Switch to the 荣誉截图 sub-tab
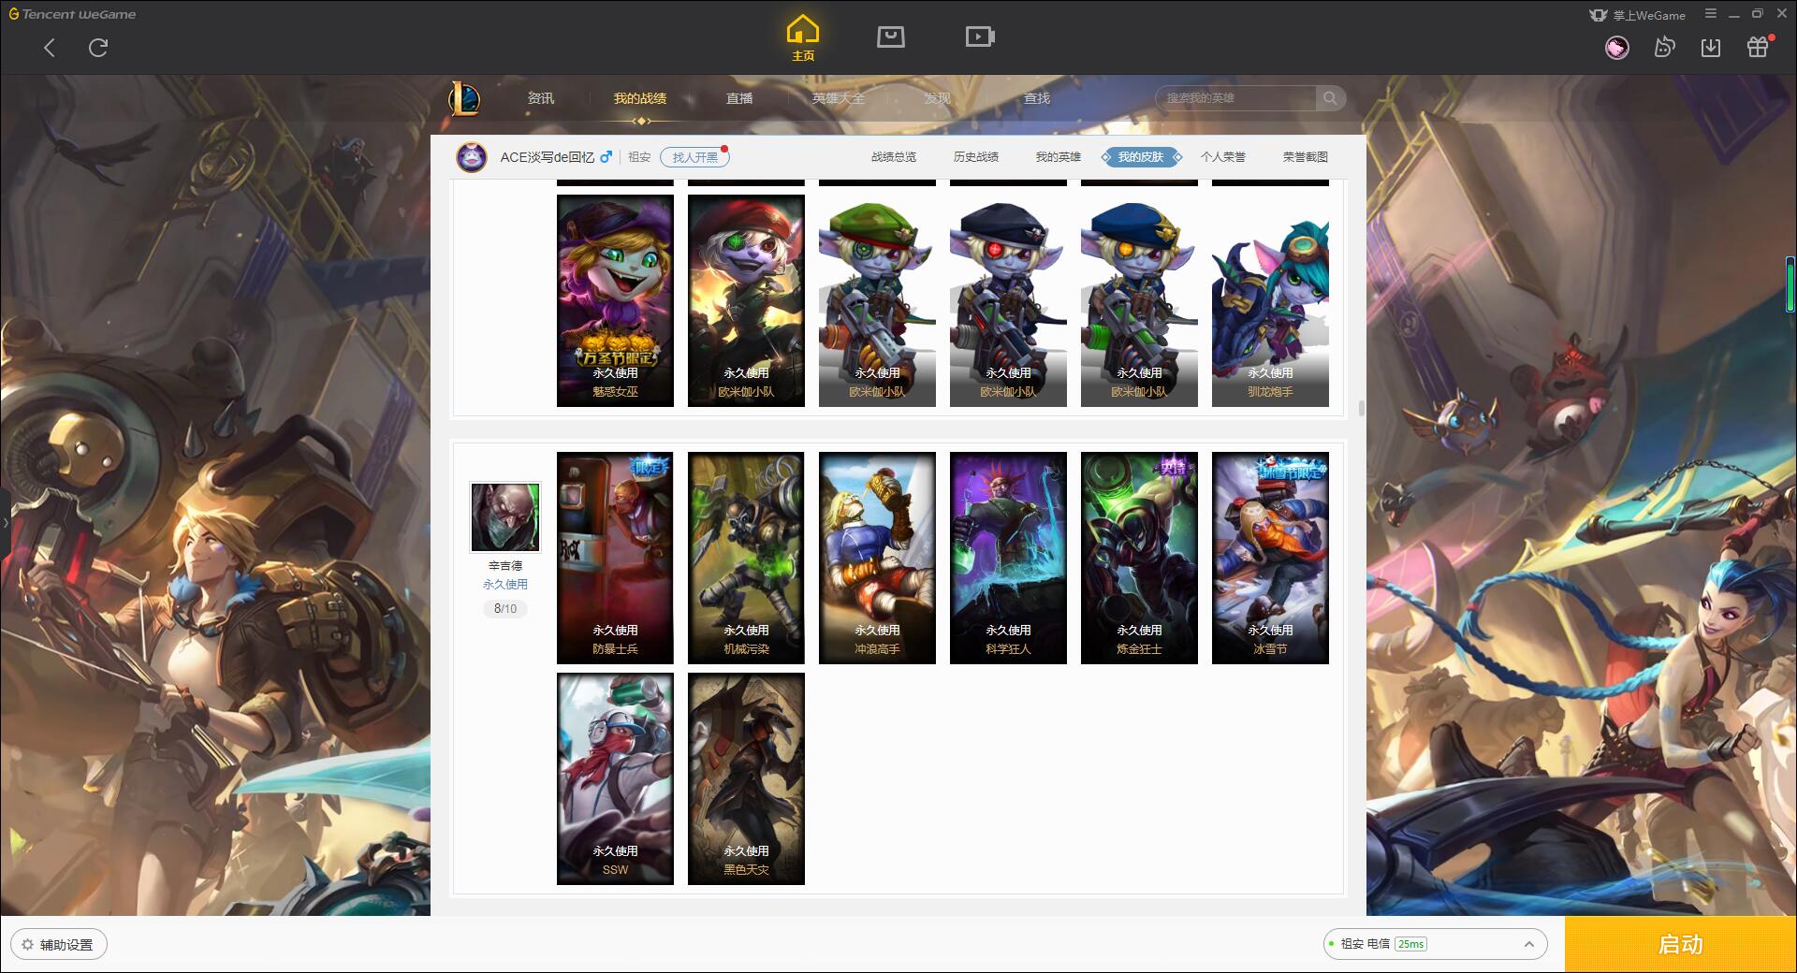 coord(1306,157)
